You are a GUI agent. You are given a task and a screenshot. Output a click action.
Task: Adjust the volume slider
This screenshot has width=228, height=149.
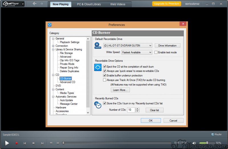[207, 143]
